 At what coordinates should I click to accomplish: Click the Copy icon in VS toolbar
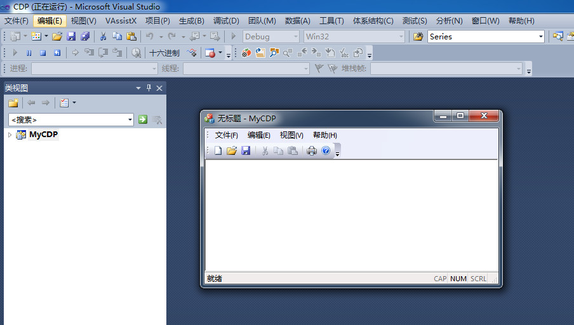coord(117,36)
